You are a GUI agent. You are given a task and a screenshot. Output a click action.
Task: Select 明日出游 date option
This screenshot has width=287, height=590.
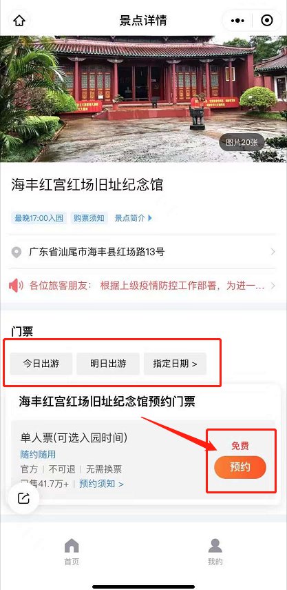pos(108,364)
